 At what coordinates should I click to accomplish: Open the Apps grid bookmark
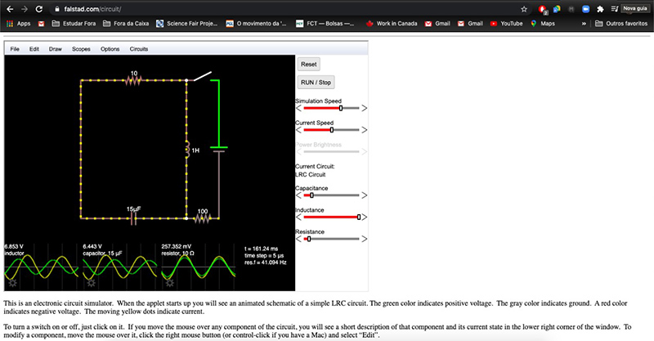tap(18, 24)
